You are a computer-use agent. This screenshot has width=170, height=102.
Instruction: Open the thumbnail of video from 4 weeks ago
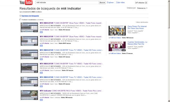(29, 68)
